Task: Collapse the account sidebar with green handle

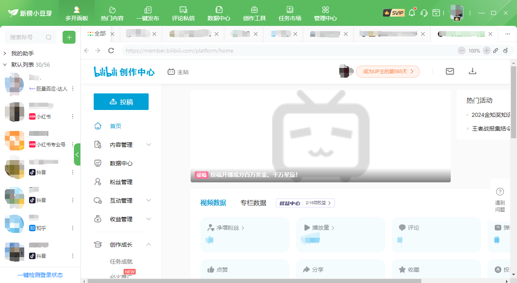Action: click(77, 154)
